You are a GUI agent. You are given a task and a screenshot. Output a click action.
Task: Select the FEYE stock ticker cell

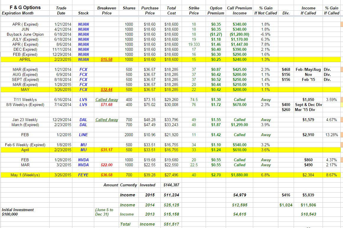(83, 175)
